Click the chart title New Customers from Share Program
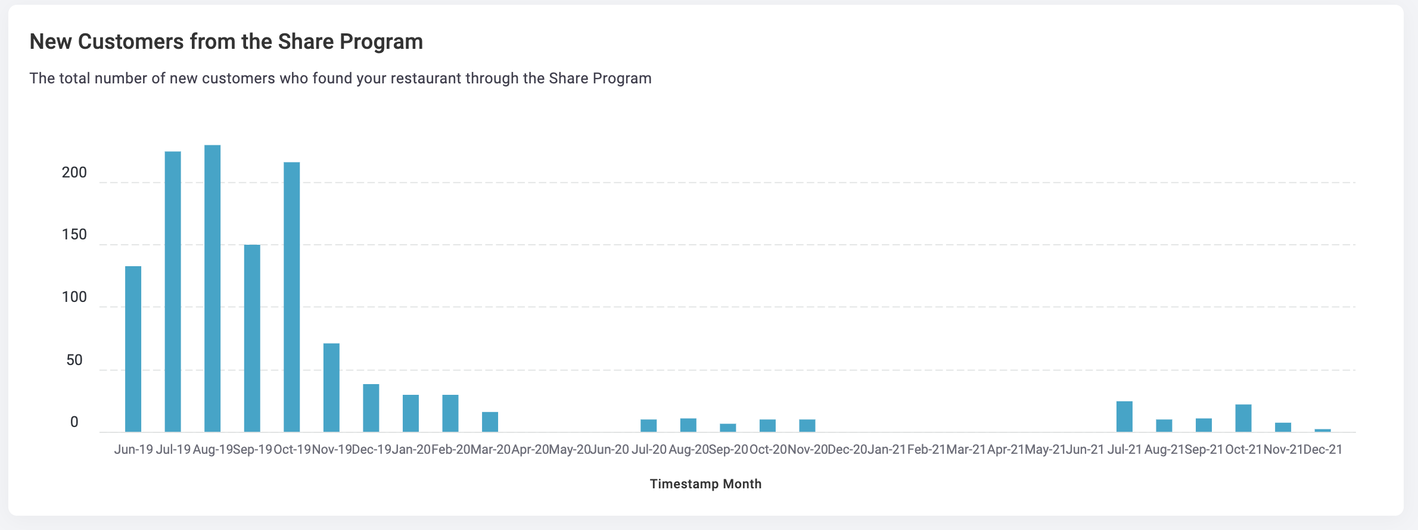This screenshot has height=530, width=1418. (226, 42)
